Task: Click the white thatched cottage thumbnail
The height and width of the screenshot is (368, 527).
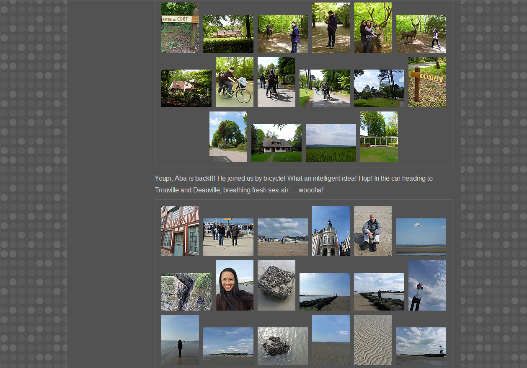Action: pyautogui.click(x=276, y=143)
